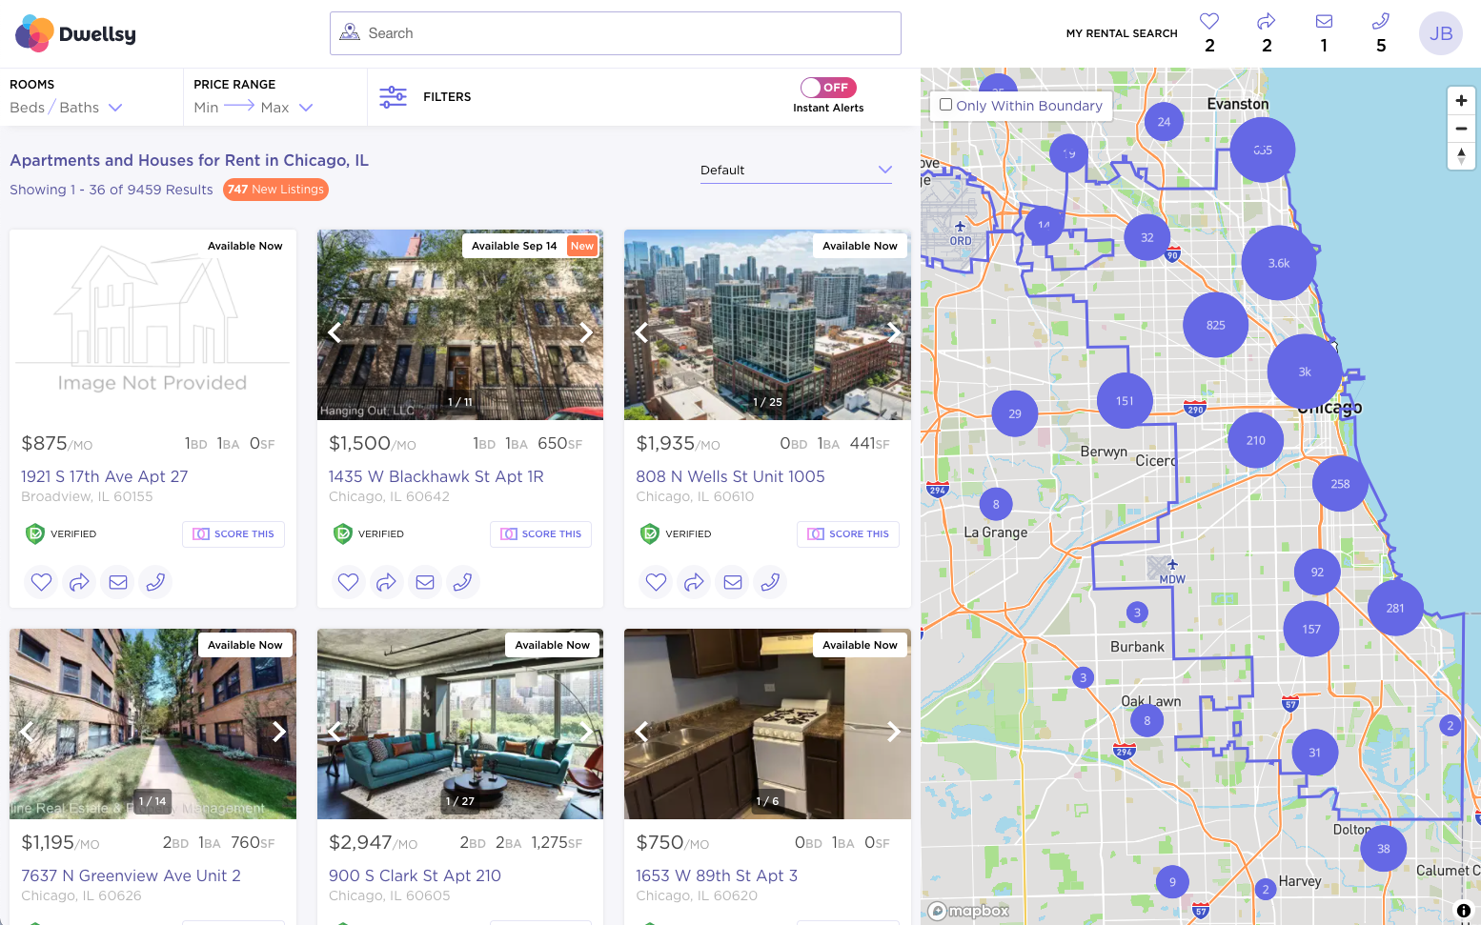Open shared listings icon in header
Screen dimensions: 1481x925
tap(1267, 21)
